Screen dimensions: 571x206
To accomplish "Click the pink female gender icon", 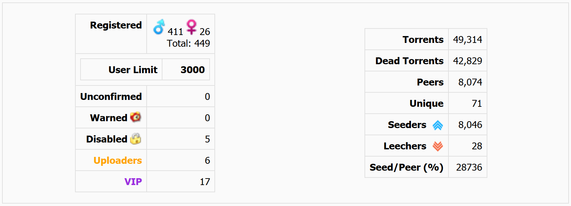I will click(x=191, y=27).
